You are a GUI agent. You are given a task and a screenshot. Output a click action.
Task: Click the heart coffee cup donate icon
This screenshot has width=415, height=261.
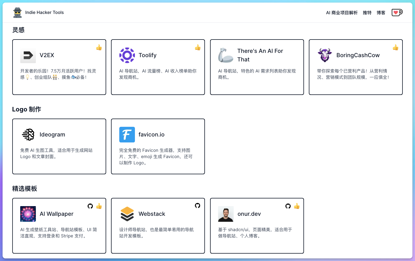tap(397, 13)
